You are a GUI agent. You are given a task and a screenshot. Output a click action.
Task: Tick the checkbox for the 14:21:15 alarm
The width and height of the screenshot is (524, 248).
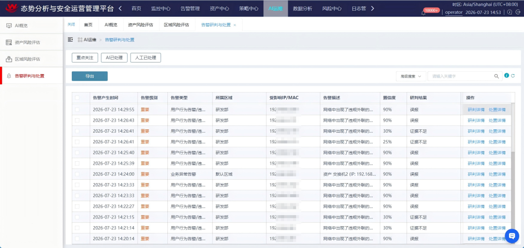(77, 217)
